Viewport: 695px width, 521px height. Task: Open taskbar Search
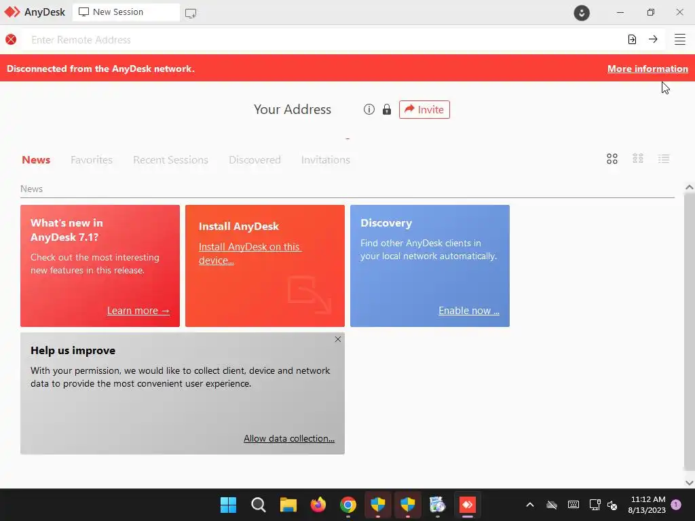(x=258, y=505)
